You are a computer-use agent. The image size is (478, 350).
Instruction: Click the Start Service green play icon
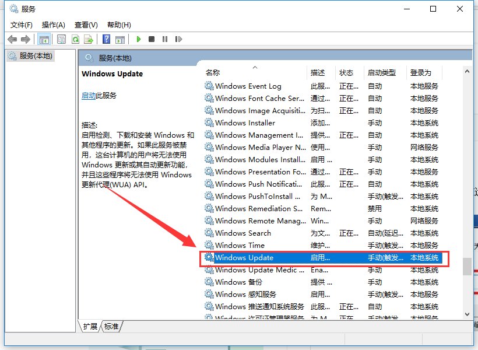point(139,38)
